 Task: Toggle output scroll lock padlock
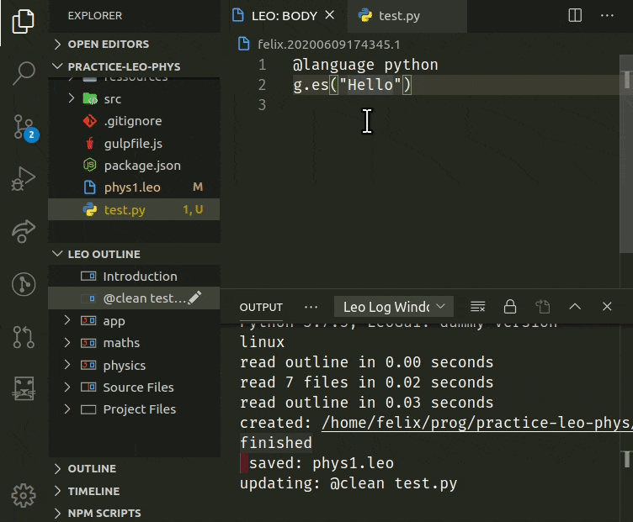[x=510, y=306]
